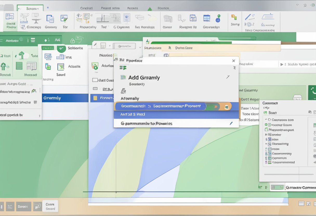Check the green checkbox in the Comment list's second row
The width and height of the screenshot is (316, 216).
tap(266, 125)
